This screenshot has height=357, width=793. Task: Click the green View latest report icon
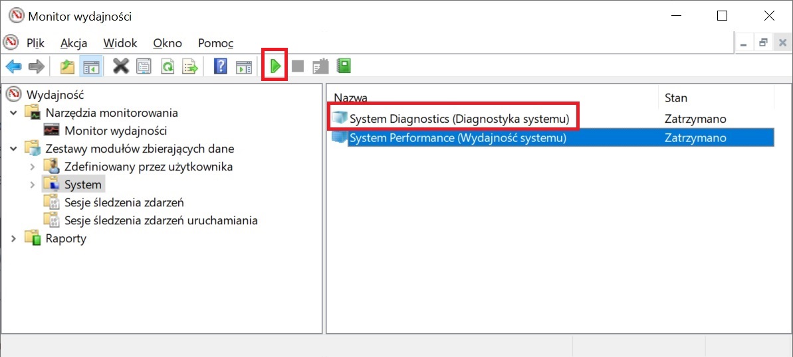pos(344,66)
